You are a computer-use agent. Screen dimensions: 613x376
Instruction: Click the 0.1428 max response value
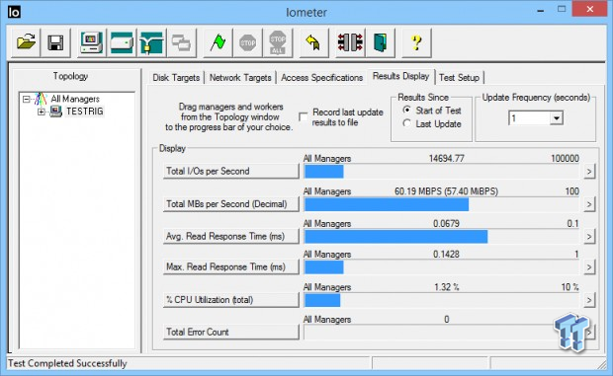point(446,255)
